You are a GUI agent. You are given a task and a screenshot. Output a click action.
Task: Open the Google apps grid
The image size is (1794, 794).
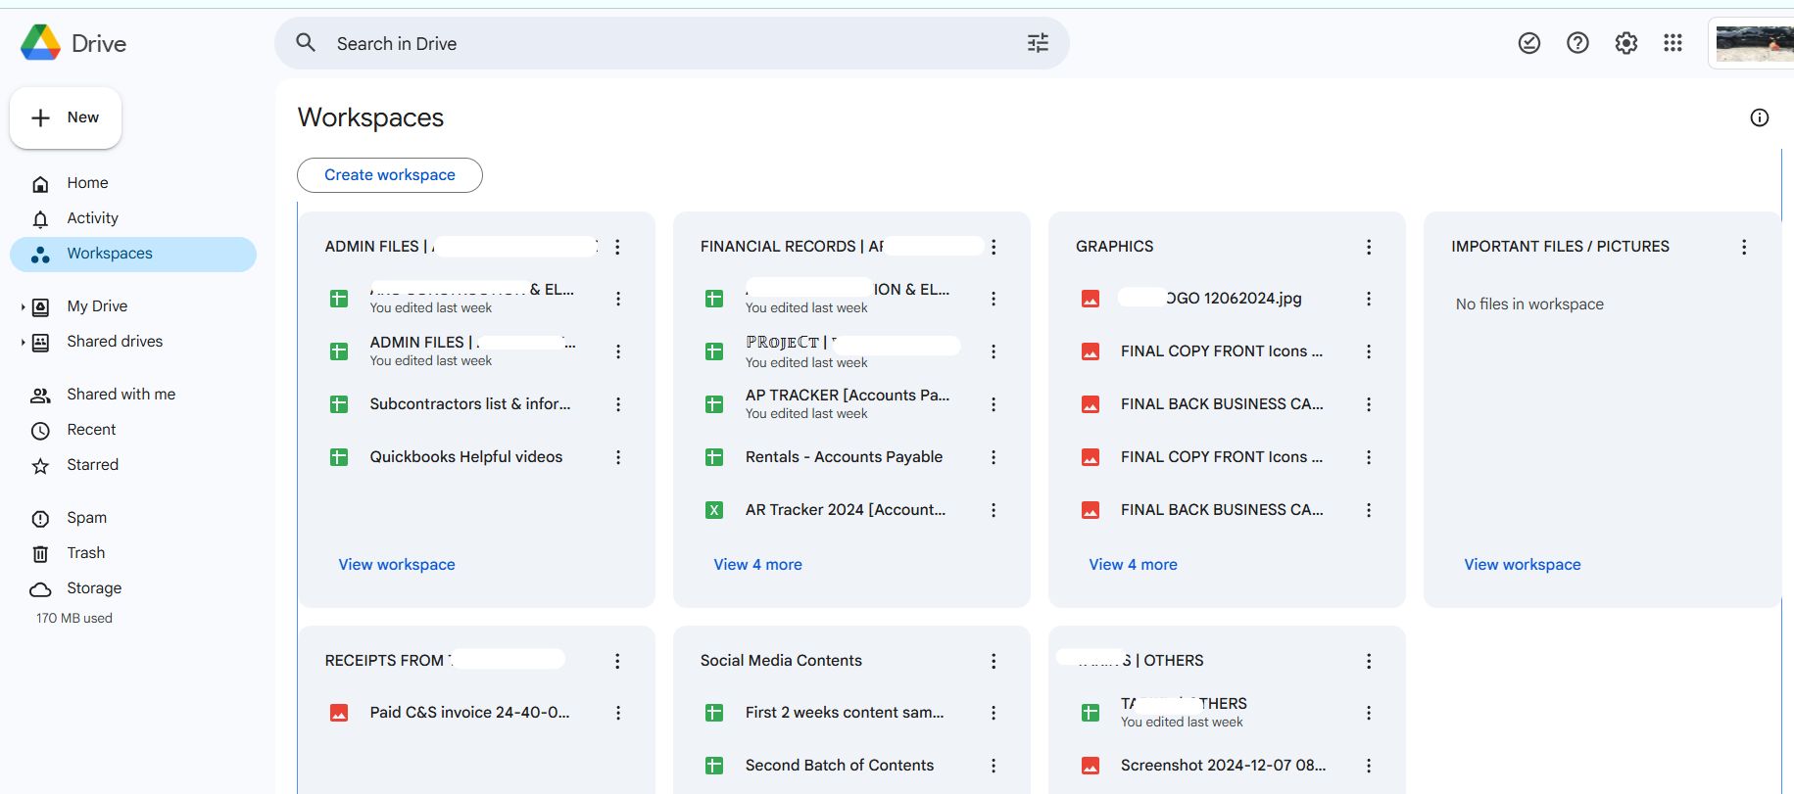[1673, 43]
